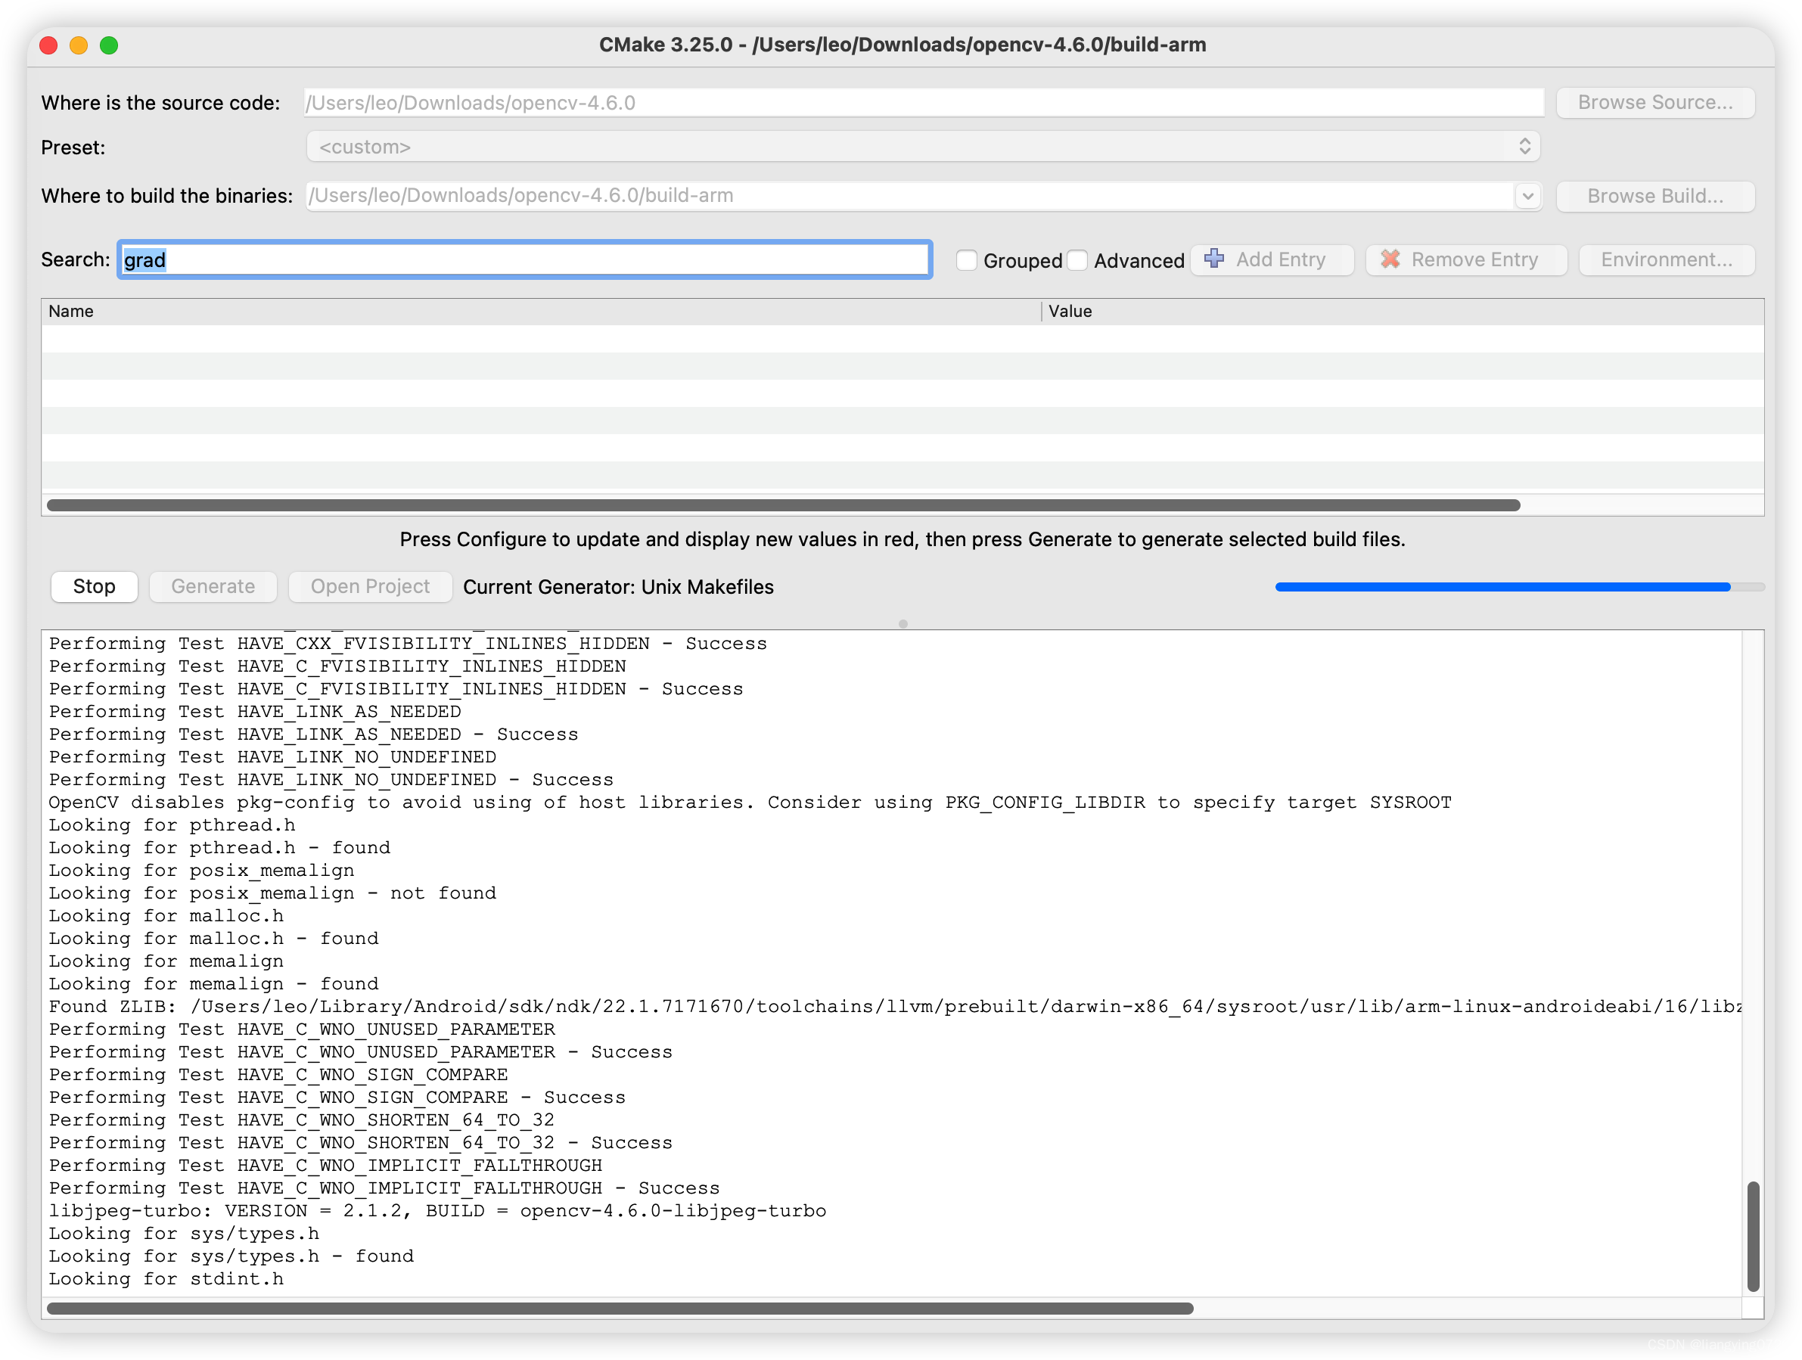Click the yellow minimize window button
This screenshot has width=1802, height=1360.
pyautogui.click(x=78, y=45)
